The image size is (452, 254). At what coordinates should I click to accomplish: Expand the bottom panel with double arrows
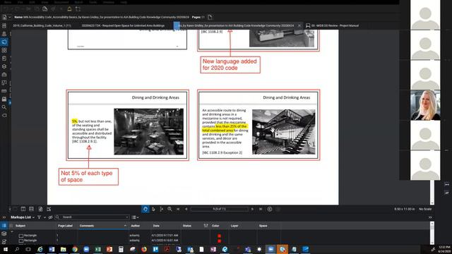point(4,217)
